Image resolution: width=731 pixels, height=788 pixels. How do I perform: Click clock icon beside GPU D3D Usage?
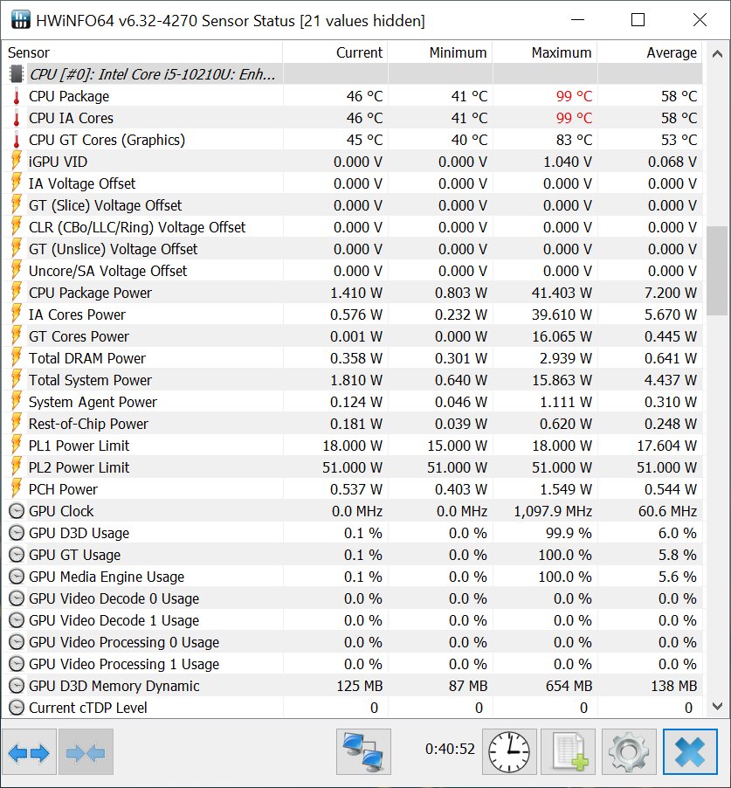[x=17, y=533]
